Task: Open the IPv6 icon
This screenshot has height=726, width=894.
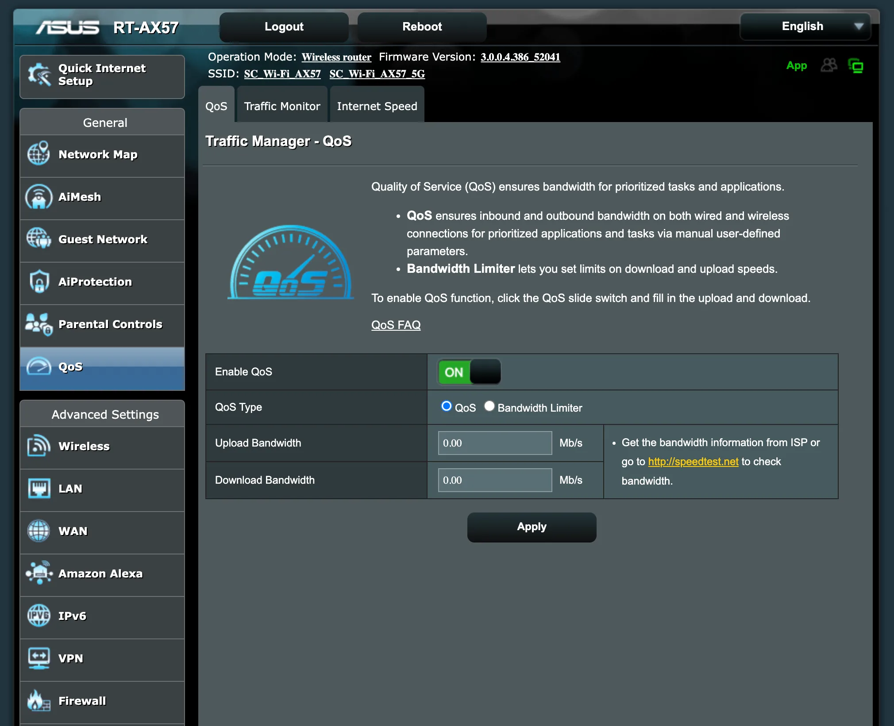Action: tap(39, 615)
